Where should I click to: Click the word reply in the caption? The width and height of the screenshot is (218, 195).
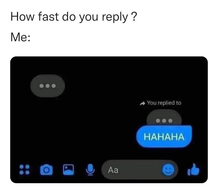tap(115, 17)
